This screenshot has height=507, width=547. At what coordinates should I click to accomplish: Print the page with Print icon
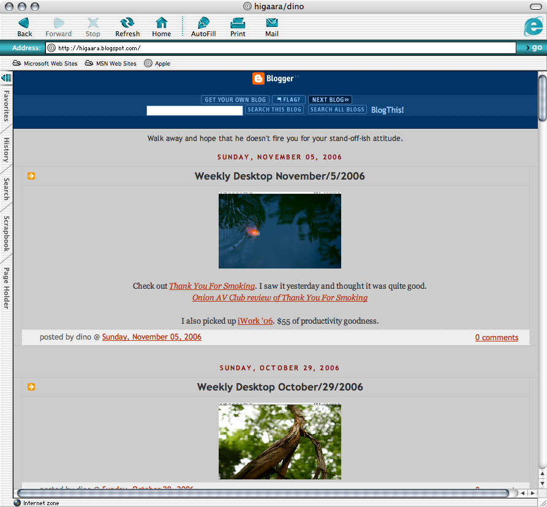tap(238, 27)
